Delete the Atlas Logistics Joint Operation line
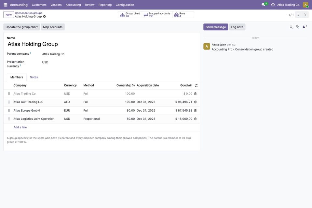Viewport: 312px width, 208px height. (196, 119)
